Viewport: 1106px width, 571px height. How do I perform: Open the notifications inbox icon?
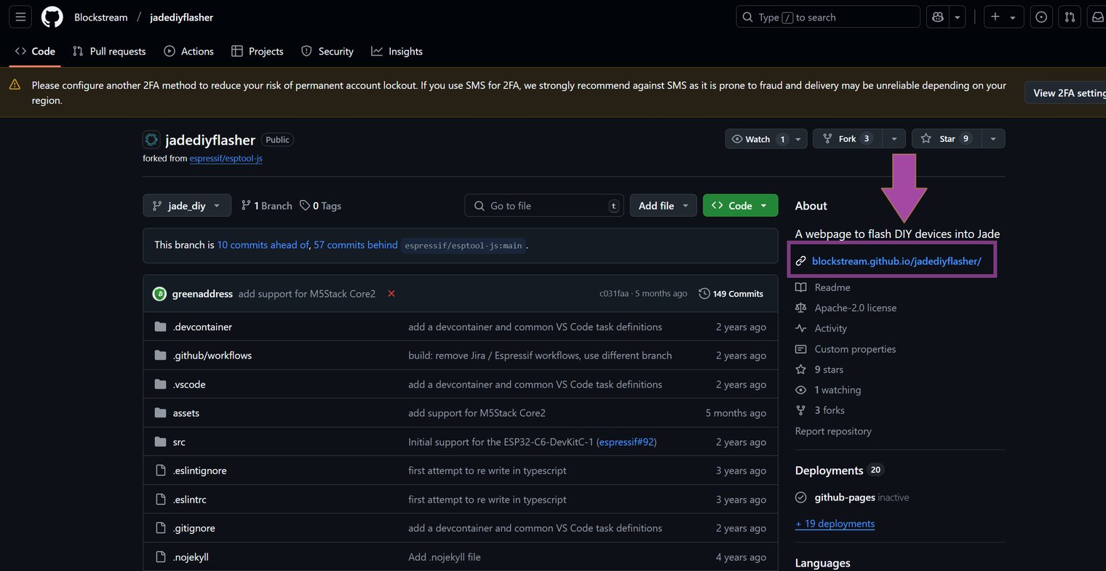[x=1097, y=17]
